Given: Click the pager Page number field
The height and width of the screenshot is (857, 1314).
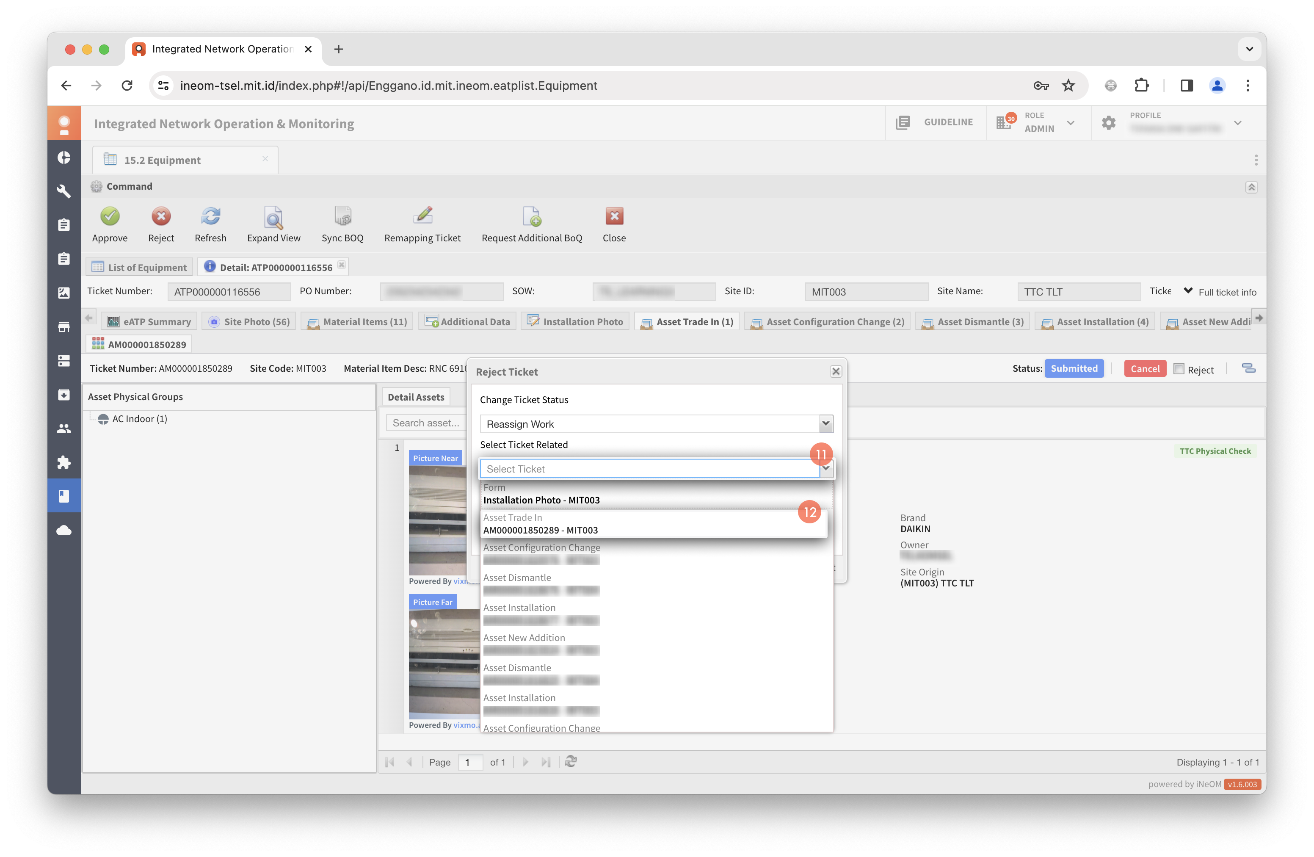Looking at the screenshot, I should point(470,762).
